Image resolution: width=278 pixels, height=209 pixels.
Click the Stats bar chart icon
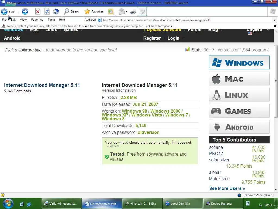[x=187, y=50]
